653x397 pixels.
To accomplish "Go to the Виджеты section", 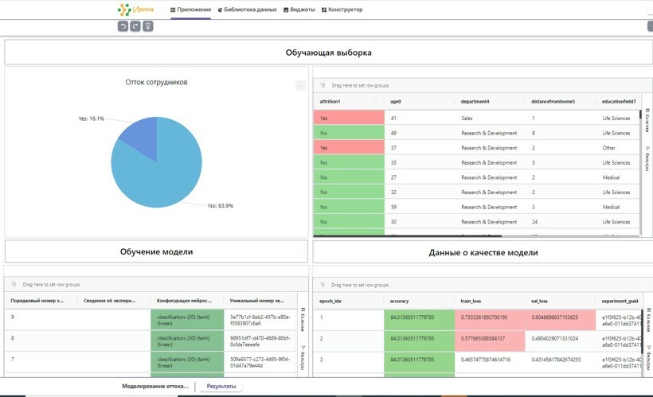I will (299, 10).
